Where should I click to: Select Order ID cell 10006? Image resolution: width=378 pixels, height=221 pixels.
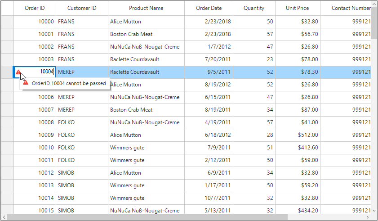click(35, 97)
